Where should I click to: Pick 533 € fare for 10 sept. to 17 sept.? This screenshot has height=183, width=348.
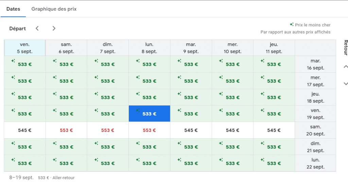coord(232,81)
